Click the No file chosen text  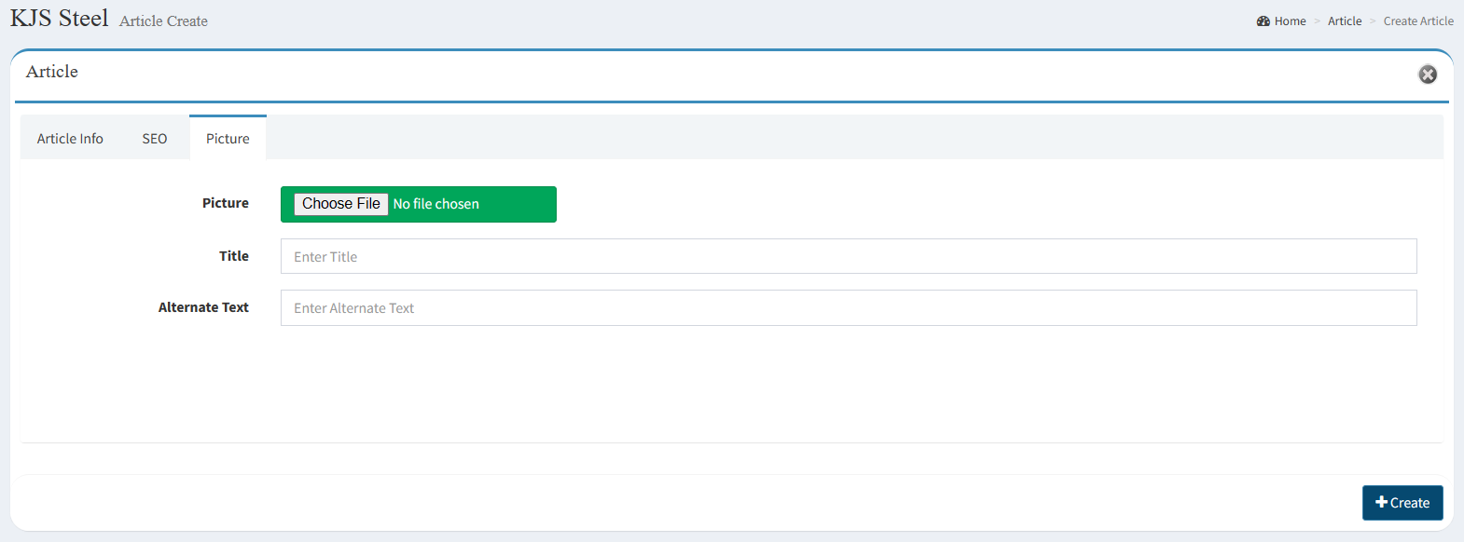pos(436,204)
